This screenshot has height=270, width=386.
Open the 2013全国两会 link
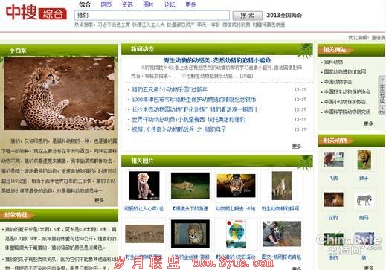[x=284, y=16]
